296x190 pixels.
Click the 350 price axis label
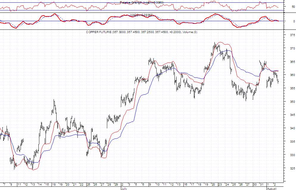(292, 102)
